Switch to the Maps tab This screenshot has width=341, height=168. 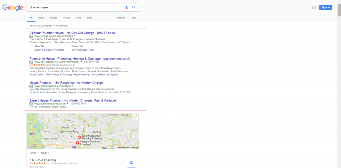41,18
